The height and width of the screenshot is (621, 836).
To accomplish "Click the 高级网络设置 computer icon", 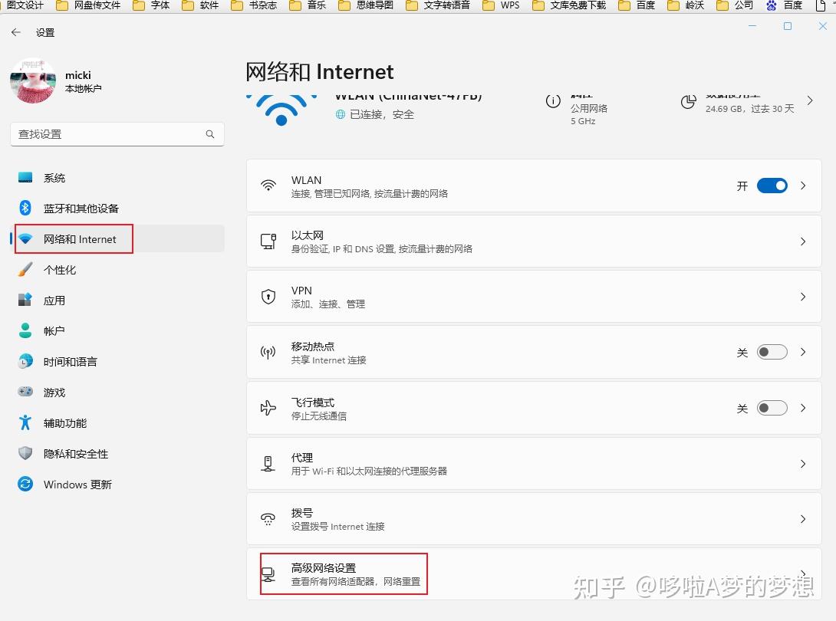I will [x=268, y=574].
